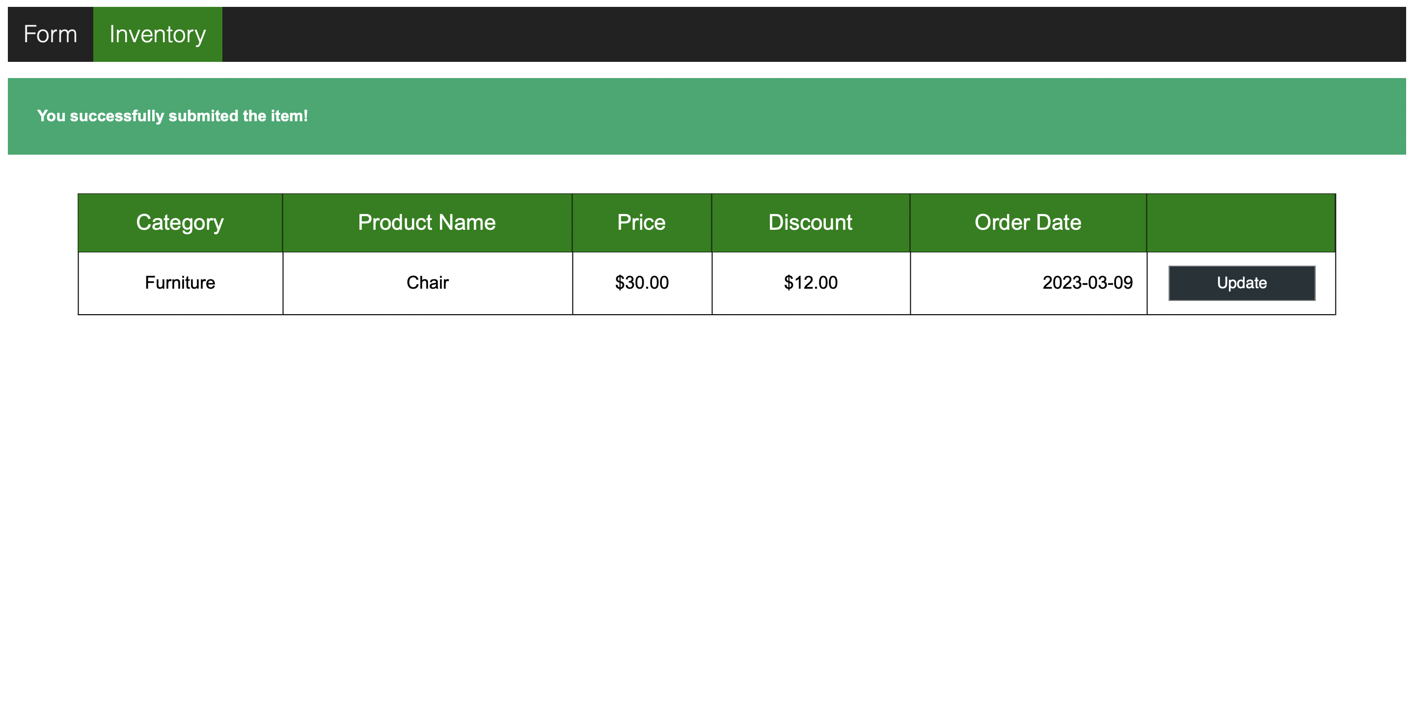Click the Chair product name cell

coord(427,283)
